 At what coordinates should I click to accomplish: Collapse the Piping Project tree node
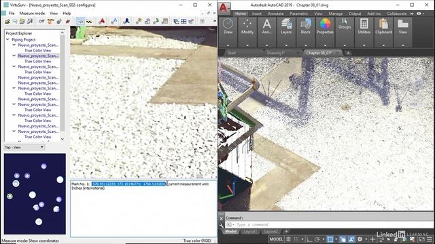[x=7, y=39]
